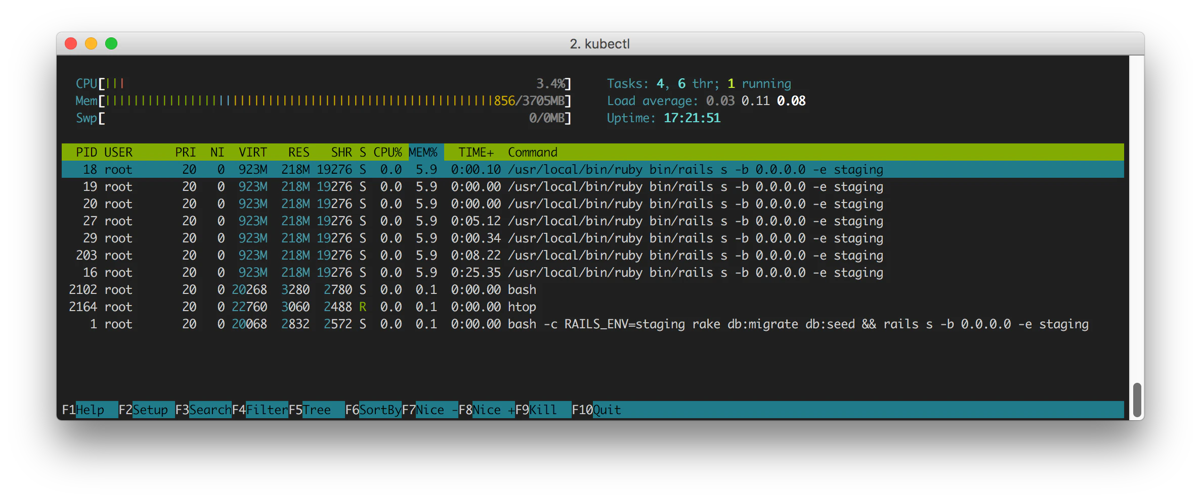Screen dimensions: 1201x501
Task: Click F8 Nice + in footer bar
Action: click(486, 410)
